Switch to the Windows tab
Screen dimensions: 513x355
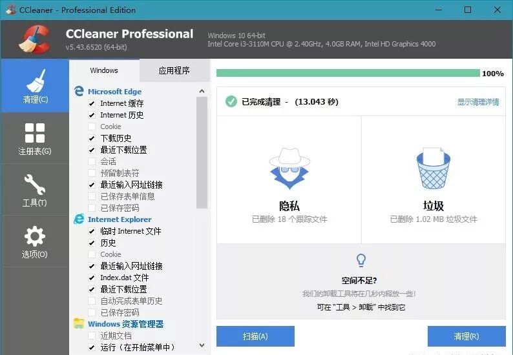[x=104, y=70]
